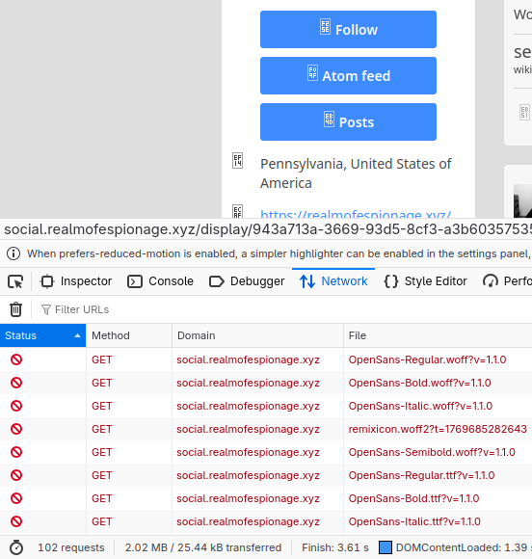The height and width of the screenshot is (559, 532).
Task: Click the prefers-reduced-motion notification message
Action: [x=279, y=253]
